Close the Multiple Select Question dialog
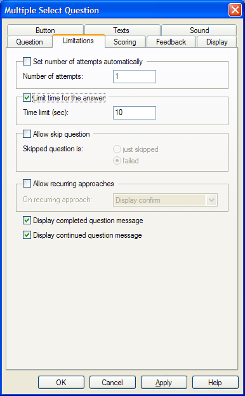 tap(235, 10)
